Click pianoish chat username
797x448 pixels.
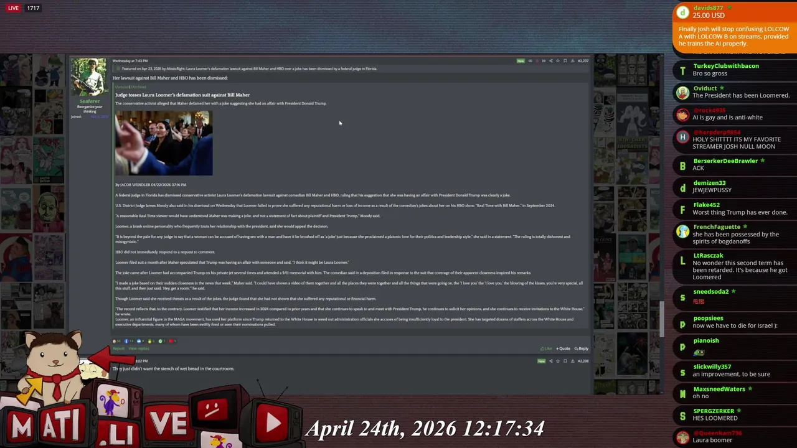[705, 341]
